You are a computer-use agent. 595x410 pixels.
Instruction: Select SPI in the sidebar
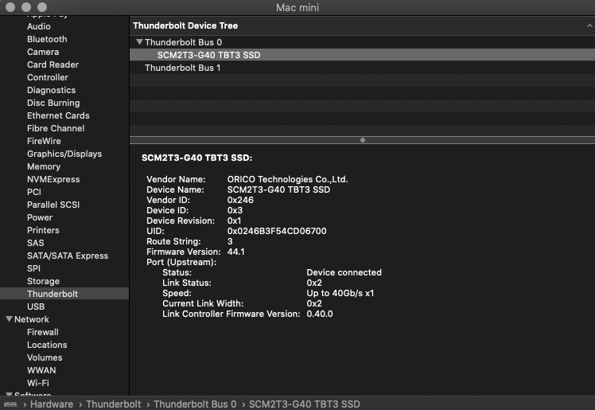[x=33, y=268]
